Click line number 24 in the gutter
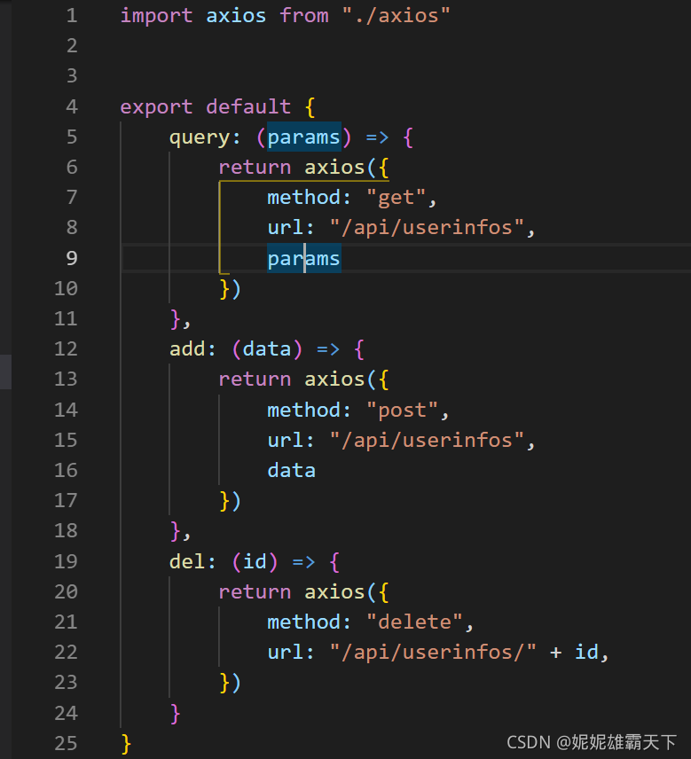 66,714
